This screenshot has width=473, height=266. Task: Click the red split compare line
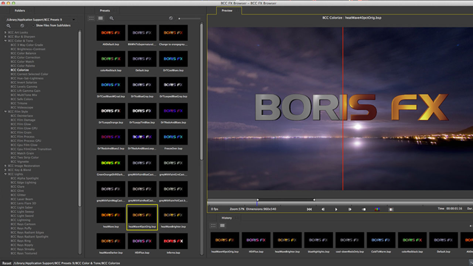[343, 109]
